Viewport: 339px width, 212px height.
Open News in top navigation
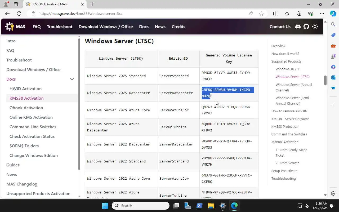[x=160, y=26]
